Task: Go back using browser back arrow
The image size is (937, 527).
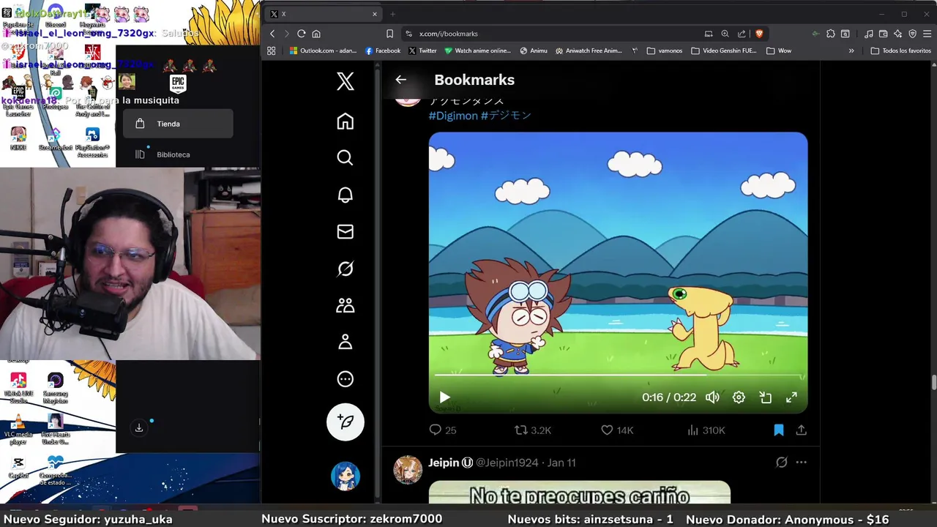Action: (x=272, y=34)
